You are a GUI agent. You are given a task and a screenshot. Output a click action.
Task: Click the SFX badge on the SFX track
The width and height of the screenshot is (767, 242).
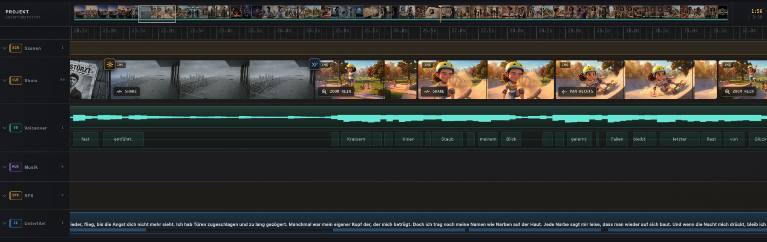pos(15,196)
